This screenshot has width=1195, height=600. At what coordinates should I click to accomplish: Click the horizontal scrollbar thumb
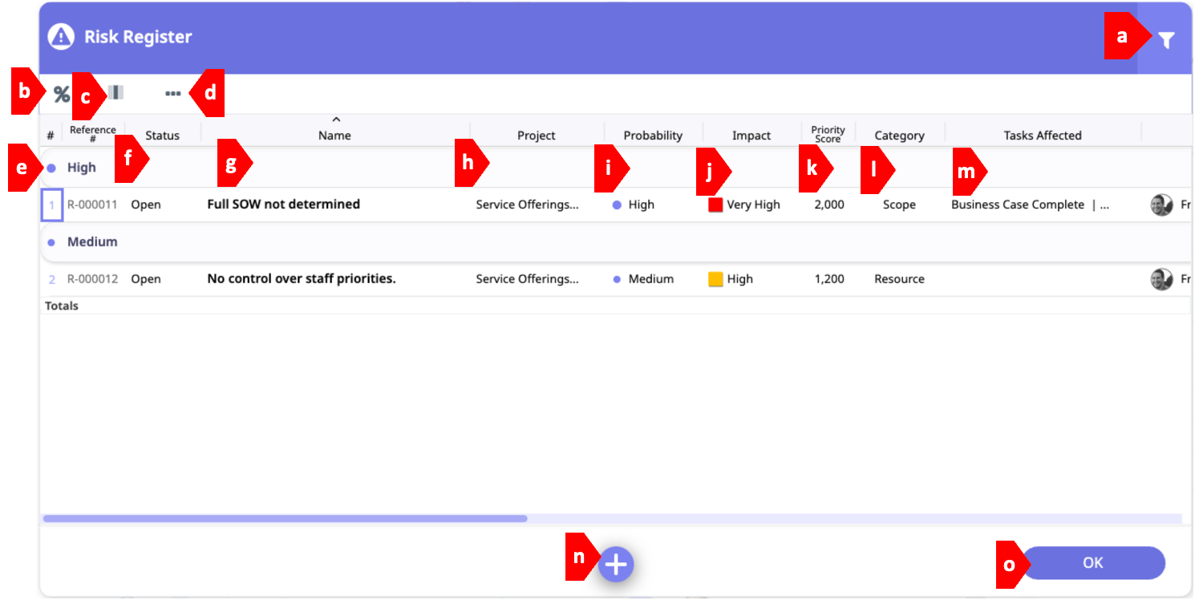coord(285,519)
